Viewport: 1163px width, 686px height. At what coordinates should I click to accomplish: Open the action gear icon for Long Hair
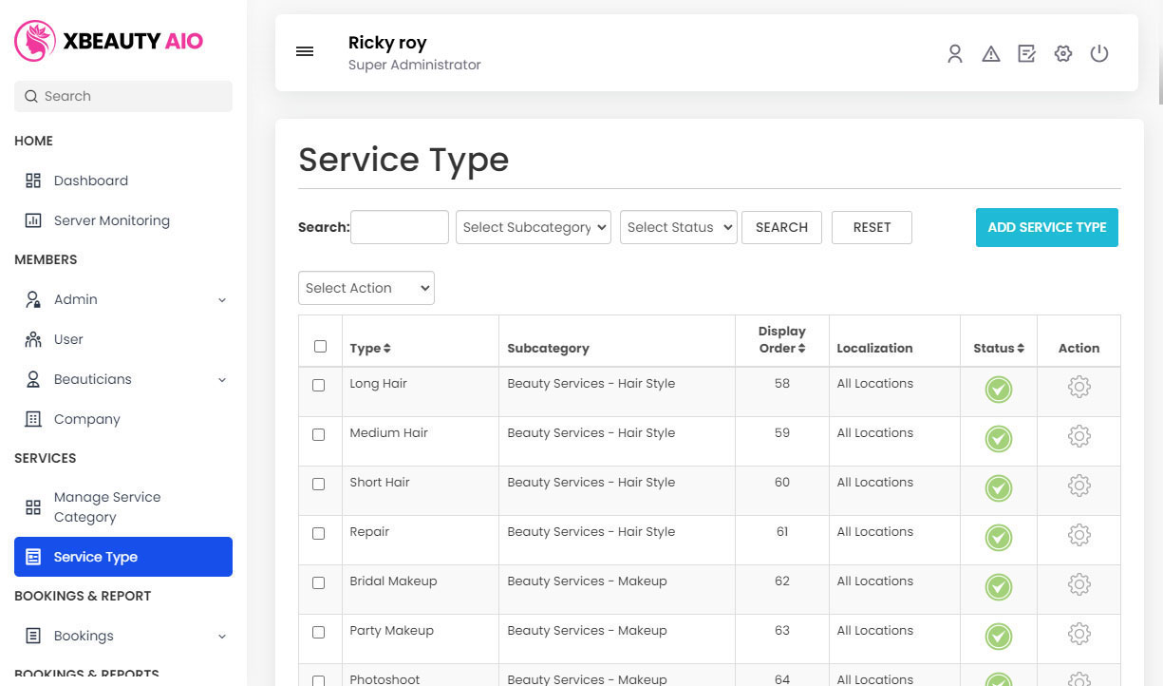point(1079,388)
